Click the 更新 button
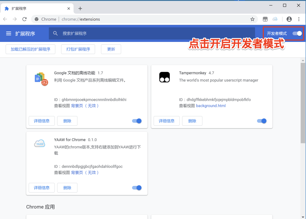The height and width of the screenshot is (219, 306). 111,49
